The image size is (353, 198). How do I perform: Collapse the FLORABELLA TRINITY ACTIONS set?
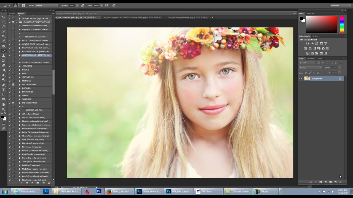pos(17,22)
